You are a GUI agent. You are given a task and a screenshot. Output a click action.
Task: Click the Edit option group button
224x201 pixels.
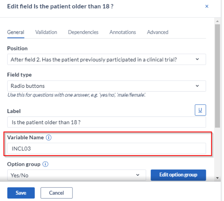click(x=178, y=175)
